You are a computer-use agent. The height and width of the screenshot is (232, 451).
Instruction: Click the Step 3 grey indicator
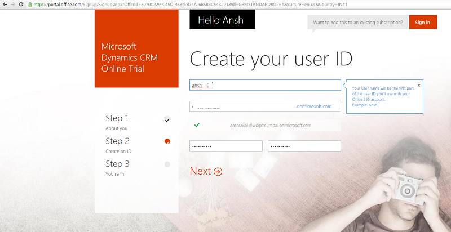point(167,164)
